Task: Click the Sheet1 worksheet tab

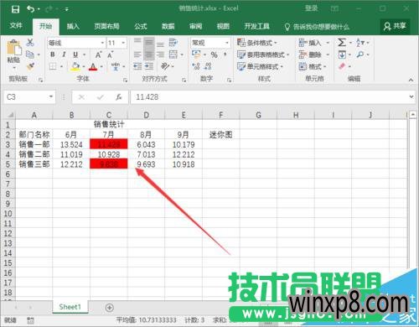Action: (70, 307)
